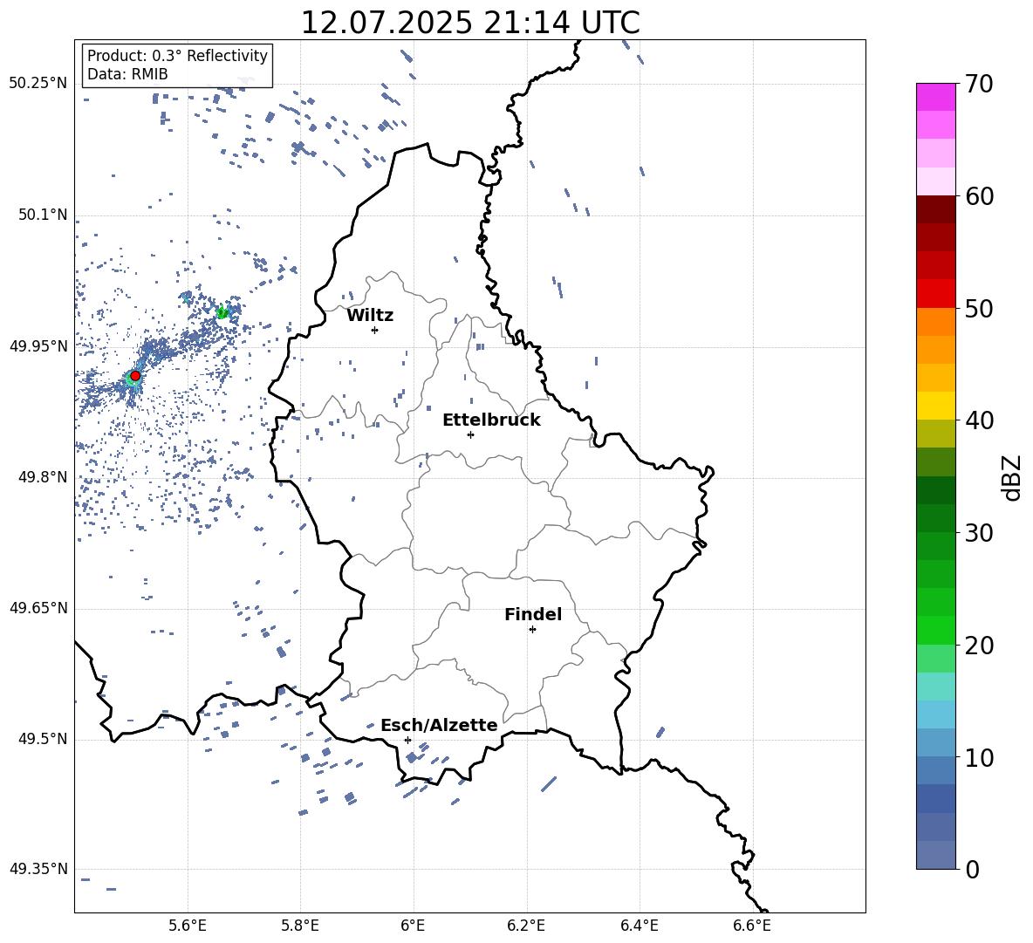Click the 'Data: RMIB' text
This screenshot has height=943, width=1033.
(x=127, y=74)
